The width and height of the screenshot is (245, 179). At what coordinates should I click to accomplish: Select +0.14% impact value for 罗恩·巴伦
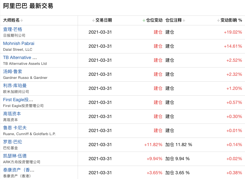coord(234,145)
